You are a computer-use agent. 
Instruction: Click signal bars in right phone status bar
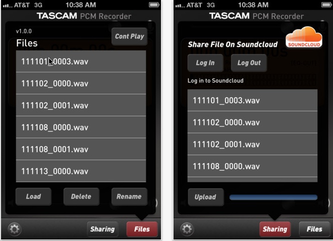pos(180,5)
